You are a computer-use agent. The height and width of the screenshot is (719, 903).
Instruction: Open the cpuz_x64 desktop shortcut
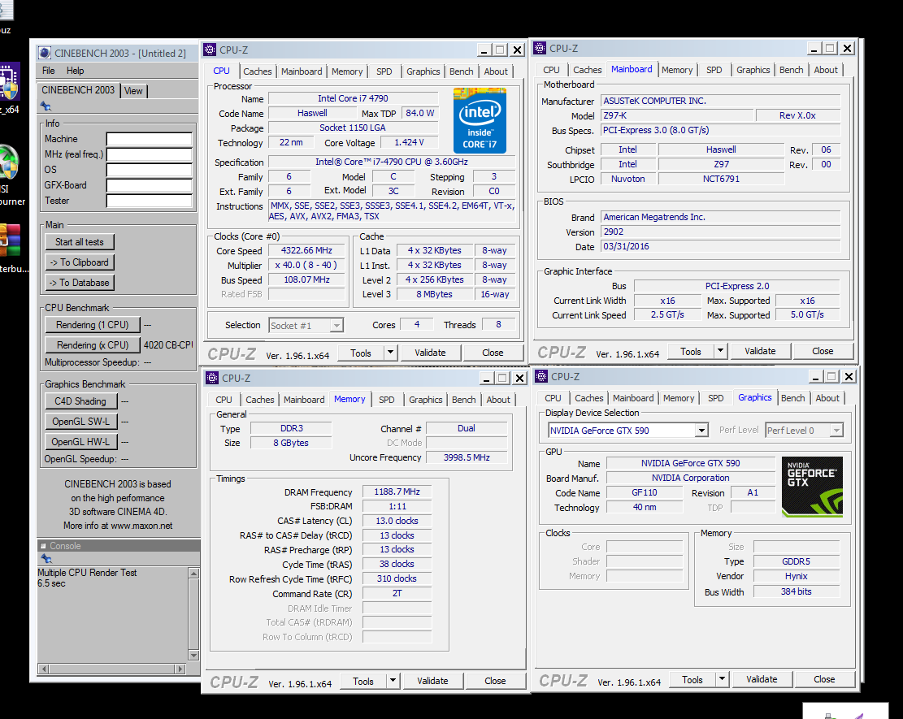[x=9, y=82]
